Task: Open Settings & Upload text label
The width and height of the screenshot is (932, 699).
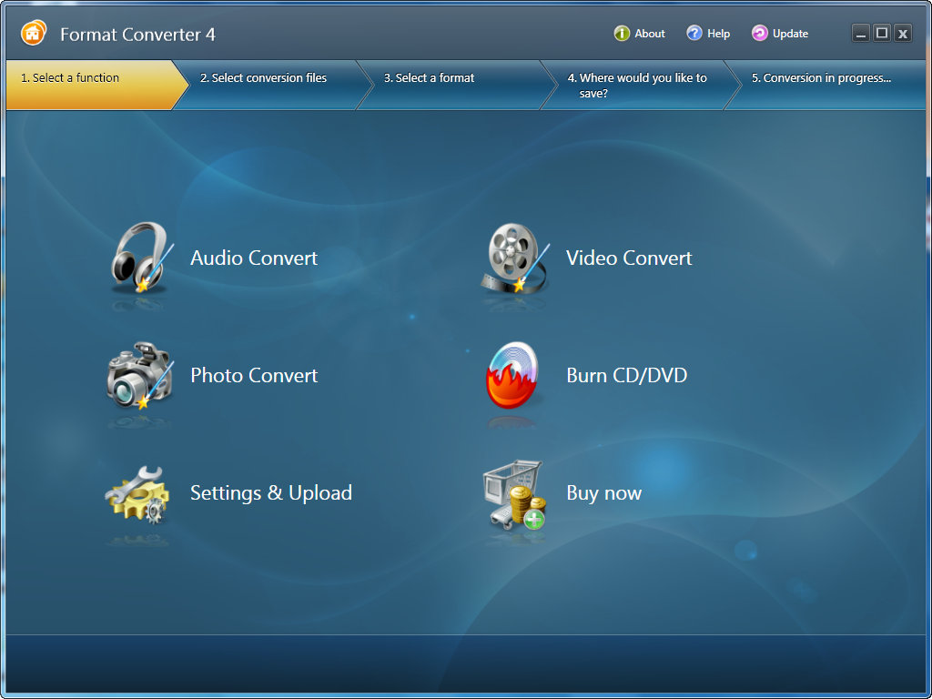Action: coord(271,493)
